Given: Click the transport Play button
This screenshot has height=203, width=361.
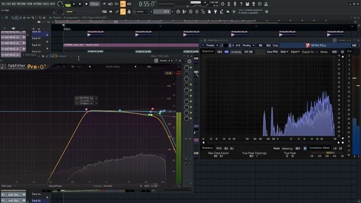Looking at the screenshot, I should 74,4.
